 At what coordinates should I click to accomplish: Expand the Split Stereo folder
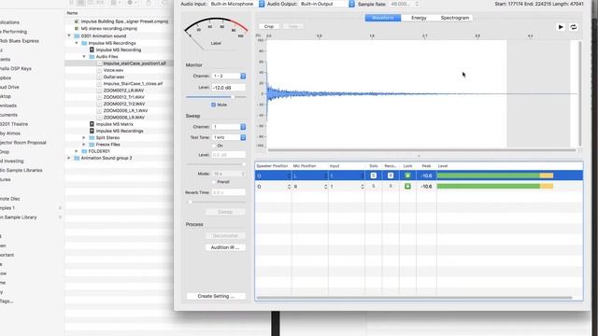(84, 137)
